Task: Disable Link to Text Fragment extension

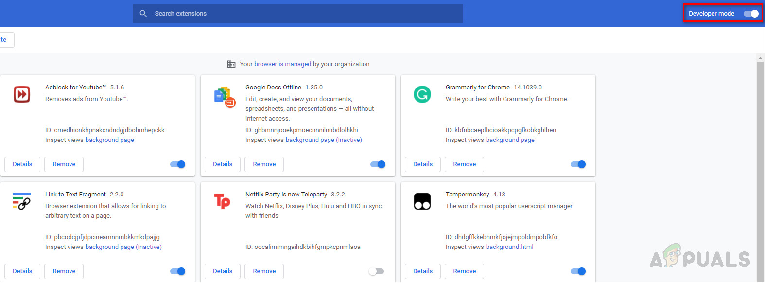Action: tap(178, 271)
